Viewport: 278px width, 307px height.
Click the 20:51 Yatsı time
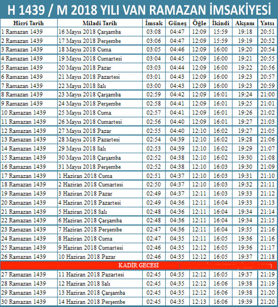[267, 32]
